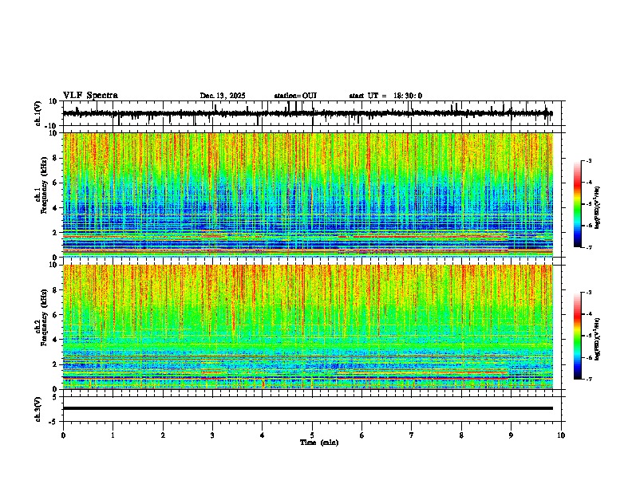
Task: Click the "start UT = 18:30: 0" text
Action: point(385,96)
